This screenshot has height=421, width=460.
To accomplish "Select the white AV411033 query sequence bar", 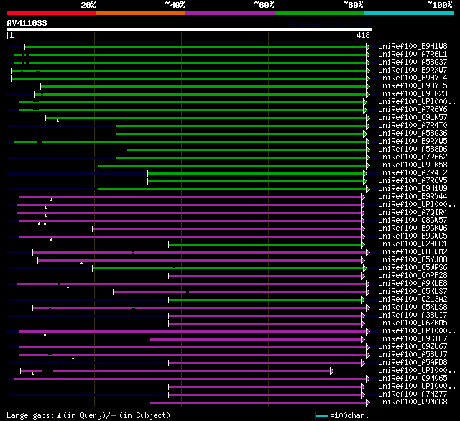I will coord(190,29).
